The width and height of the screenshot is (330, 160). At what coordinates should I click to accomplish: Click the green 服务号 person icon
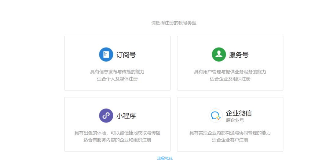219,54
